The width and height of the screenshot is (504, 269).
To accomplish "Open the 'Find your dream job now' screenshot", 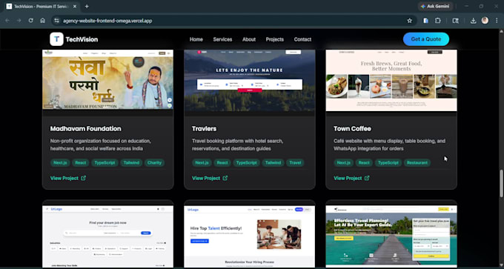I will click(x=108, y=236).
